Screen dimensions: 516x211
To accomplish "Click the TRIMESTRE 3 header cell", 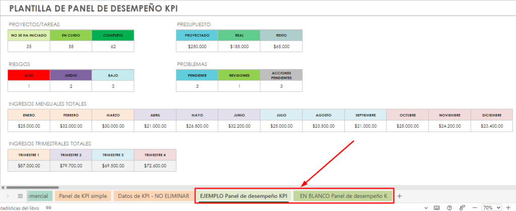I will (x=113, y=155).
